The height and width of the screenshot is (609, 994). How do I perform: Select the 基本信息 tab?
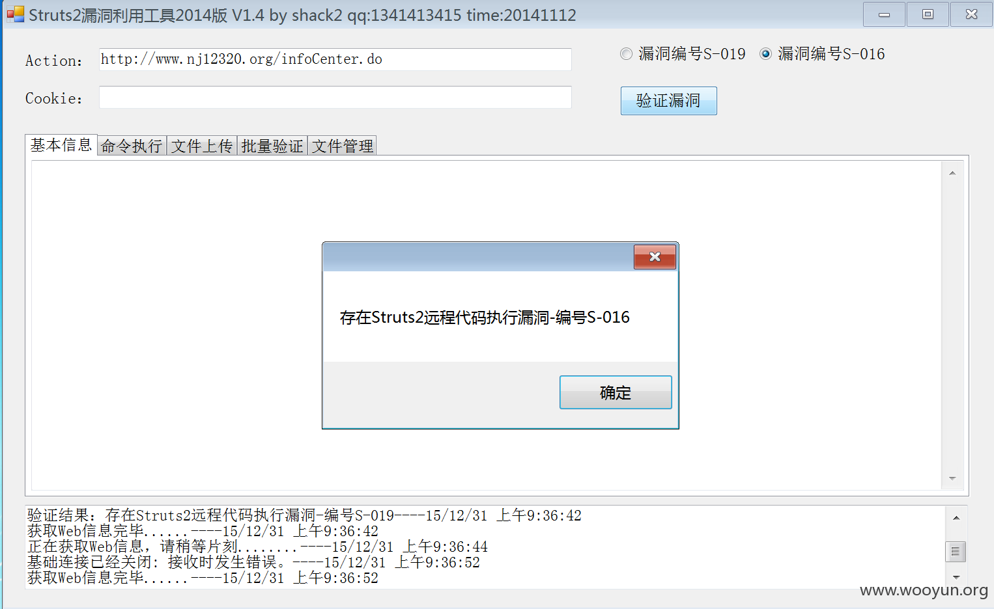(61, 144)
